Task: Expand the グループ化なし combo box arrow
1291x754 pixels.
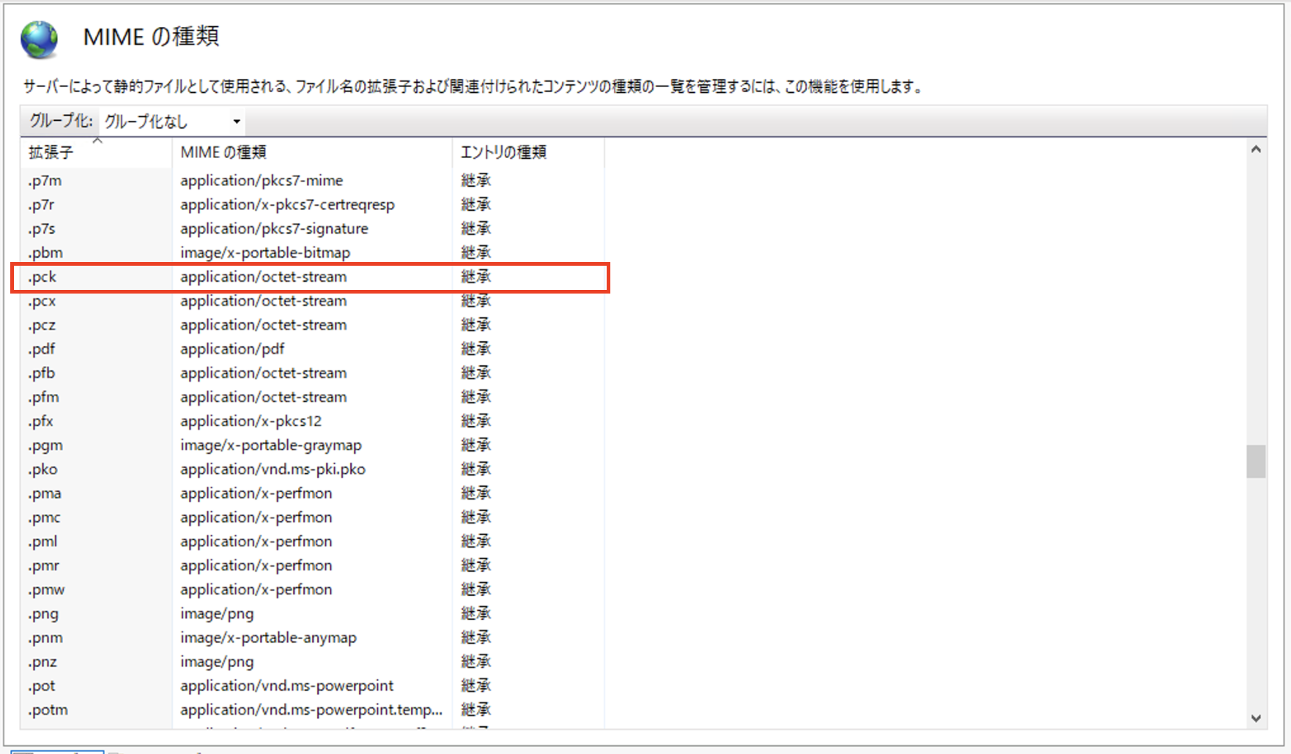Action: (x=236, y=121)
